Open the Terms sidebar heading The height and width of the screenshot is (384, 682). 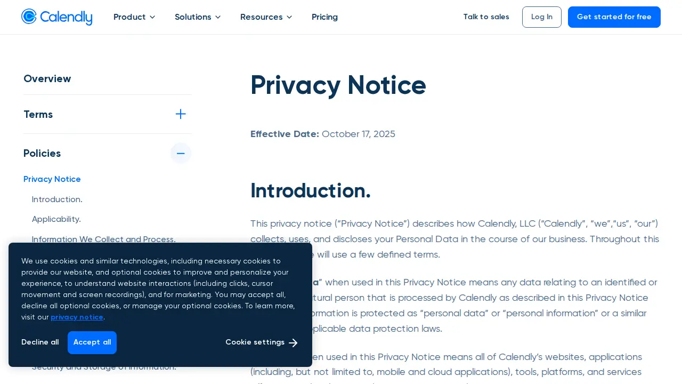coord(38,115)
